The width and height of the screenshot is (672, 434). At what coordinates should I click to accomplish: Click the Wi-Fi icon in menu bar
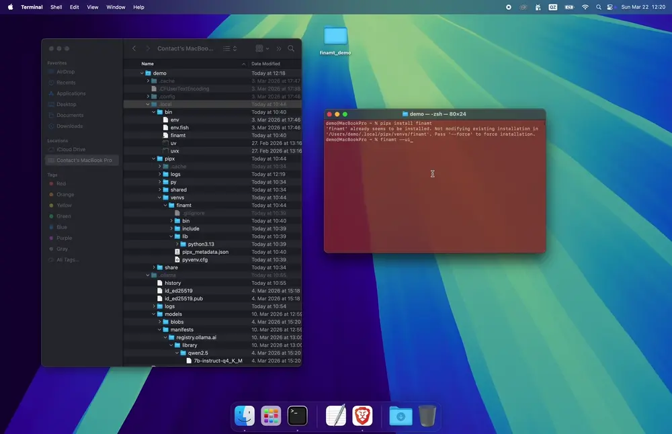pyautogui.click(x=585, y=7)
